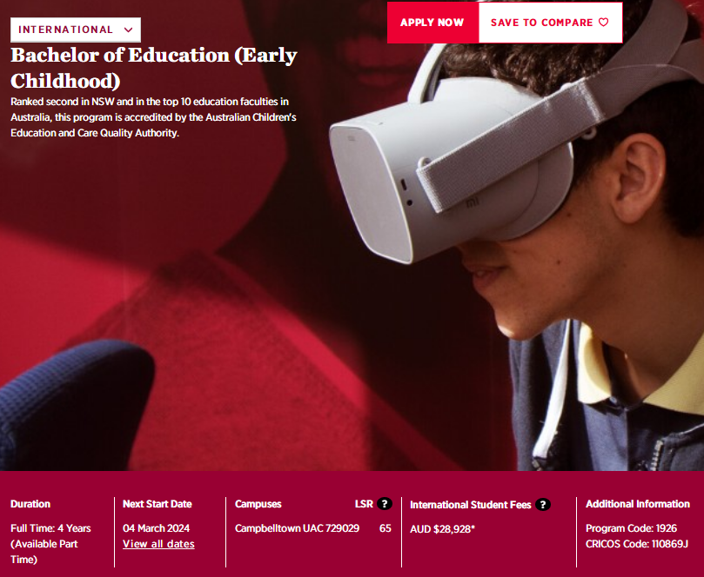
Task: Click the Apply Now button
Action: pos(432,23)
